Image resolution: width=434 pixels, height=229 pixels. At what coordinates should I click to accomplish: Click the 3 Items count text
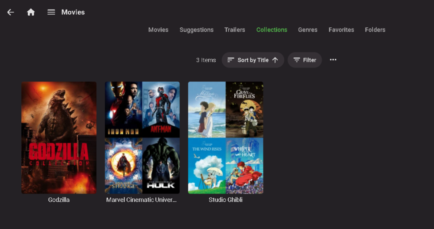pyautogui.click(x=206, y=60)
